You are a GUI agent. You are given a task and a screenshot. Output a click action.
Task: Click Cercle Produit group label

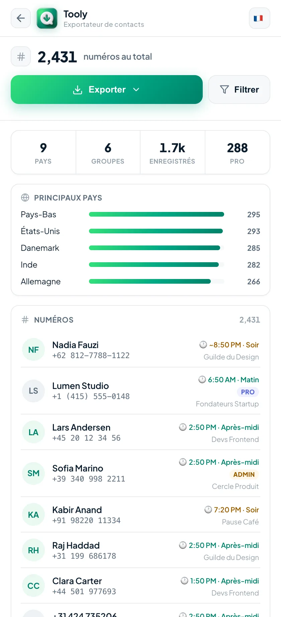[236, 486]
